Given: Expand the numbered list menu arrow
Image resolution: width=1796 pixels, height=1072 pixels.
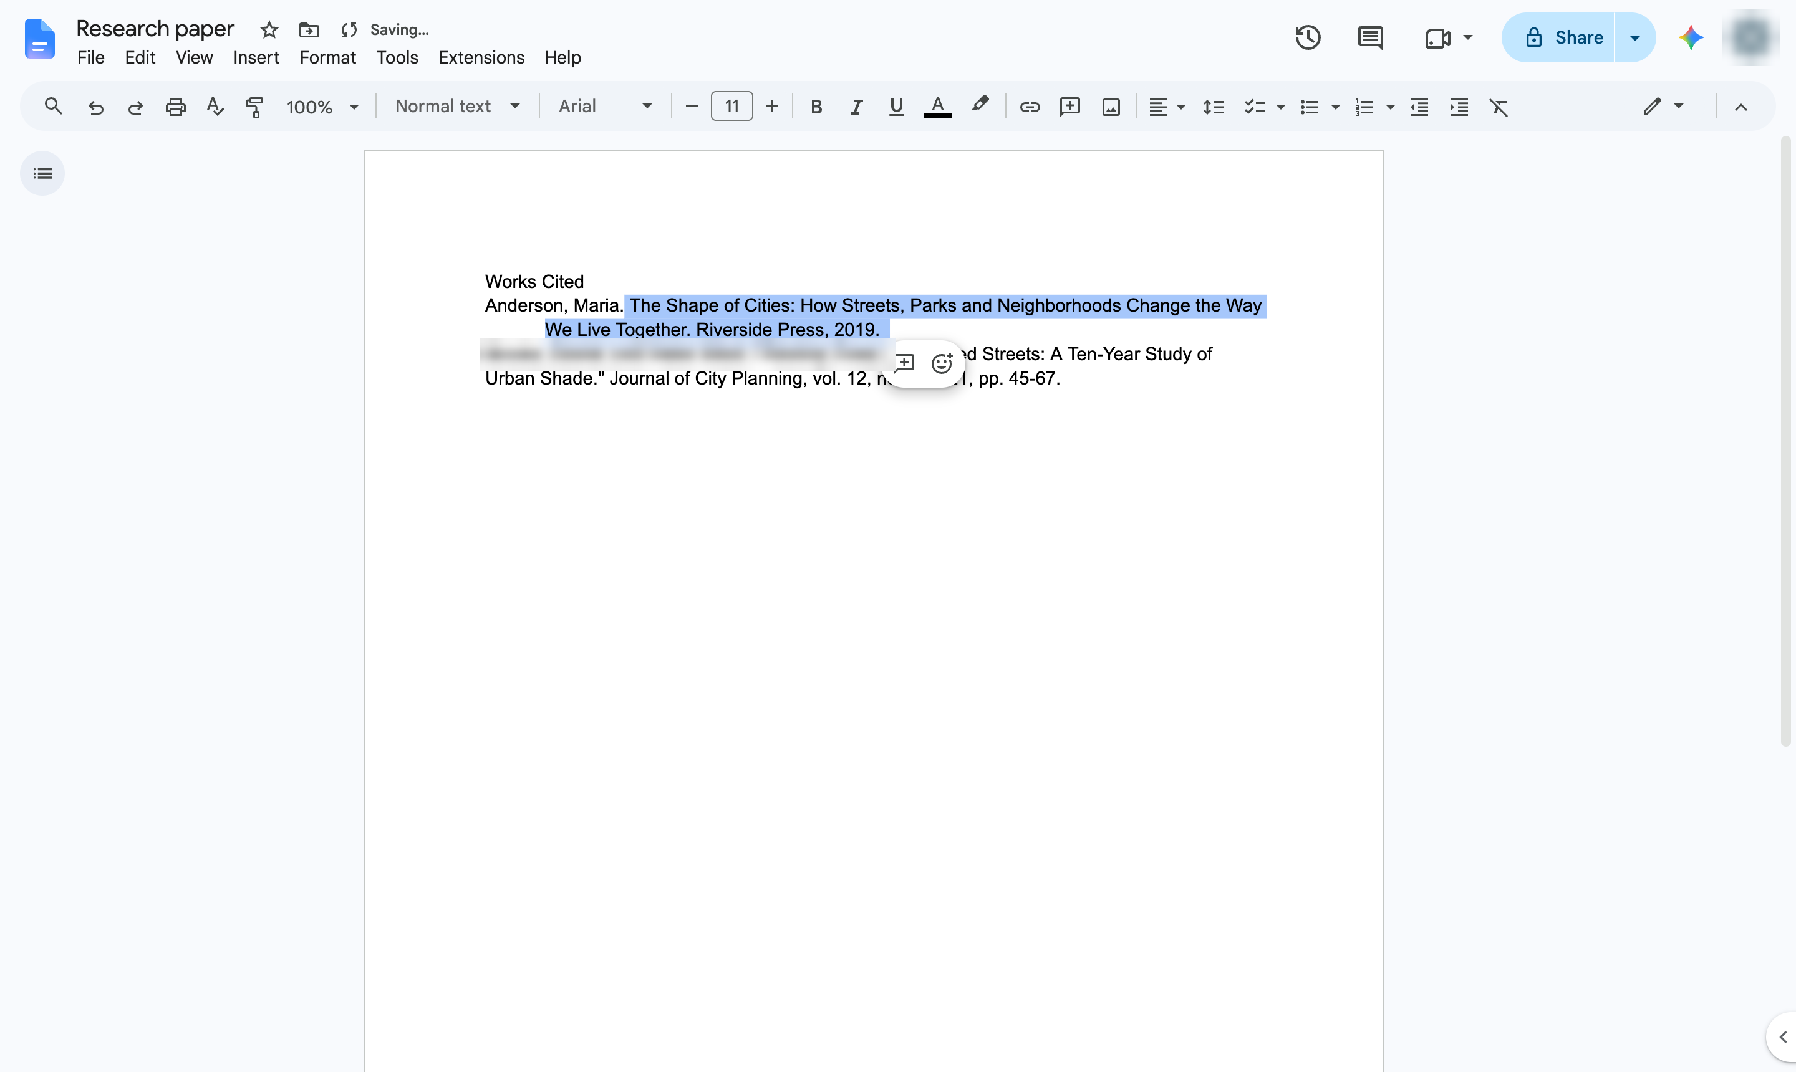Looking at the screenshot, I should coord(1390,107).
